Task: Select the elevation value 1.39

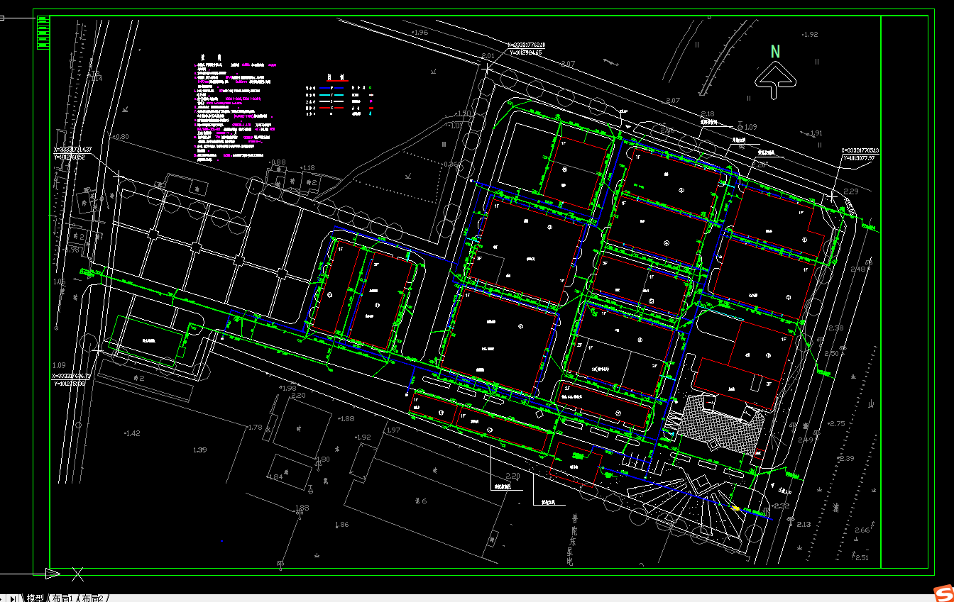Action: click(199, 450)
